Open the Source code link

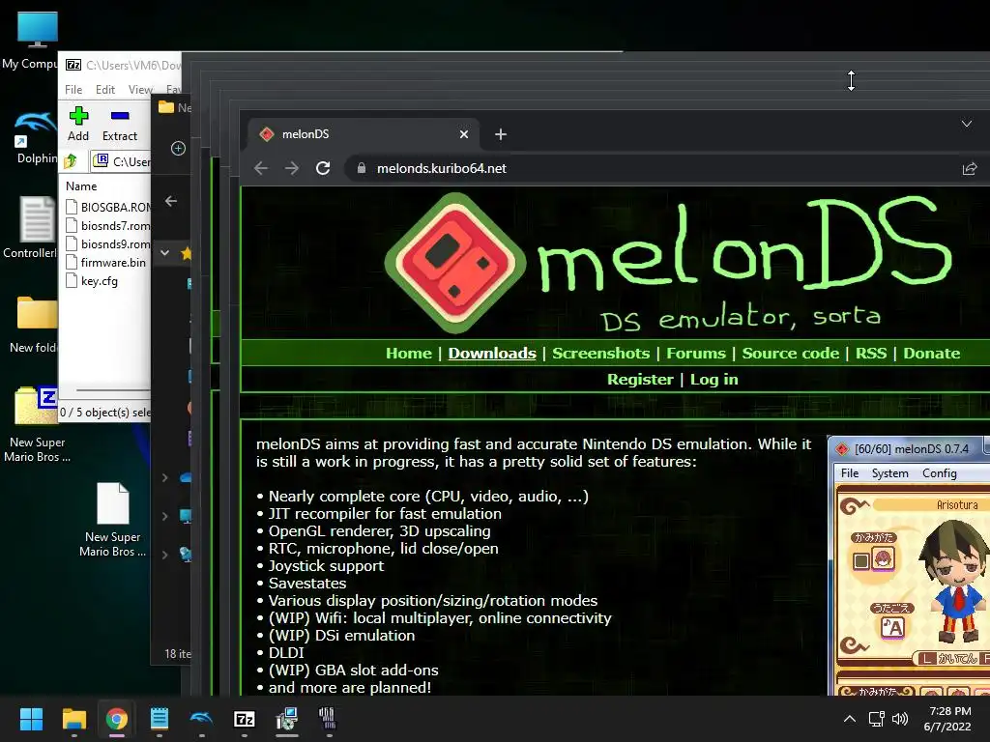point(791,354)
